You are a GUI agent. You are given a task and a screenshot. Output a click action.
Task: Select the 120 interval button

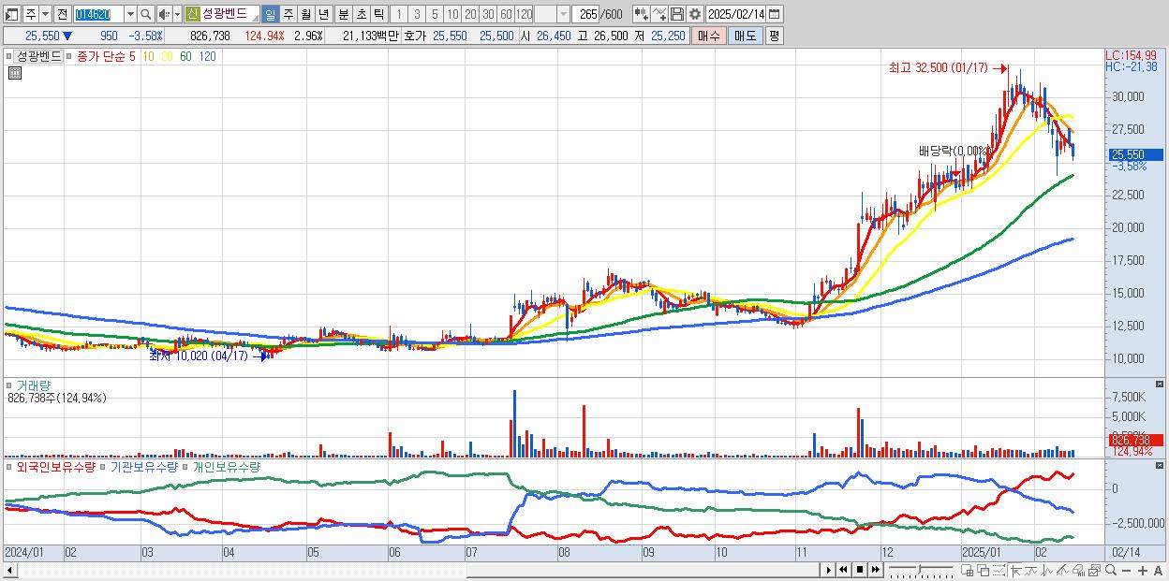coord(524,14)
